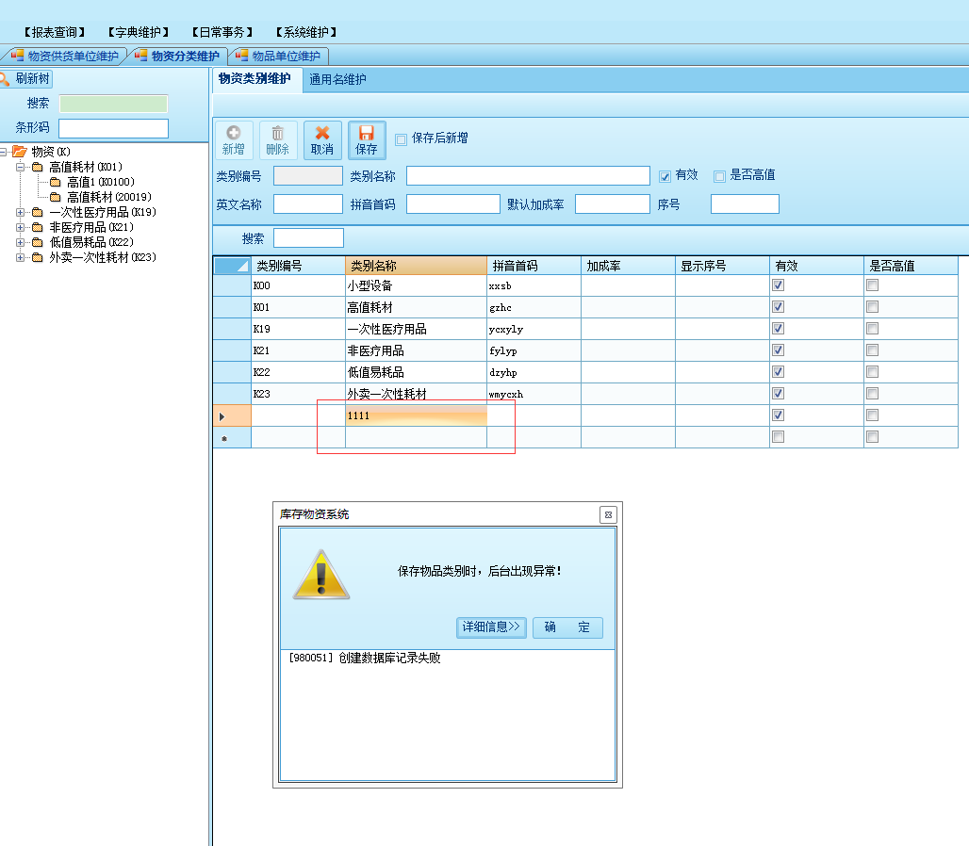Click the 物品单位维护 tab icon
Image resolution: width=969 pixels, height=846 pixels.
(x=241, y=56)
